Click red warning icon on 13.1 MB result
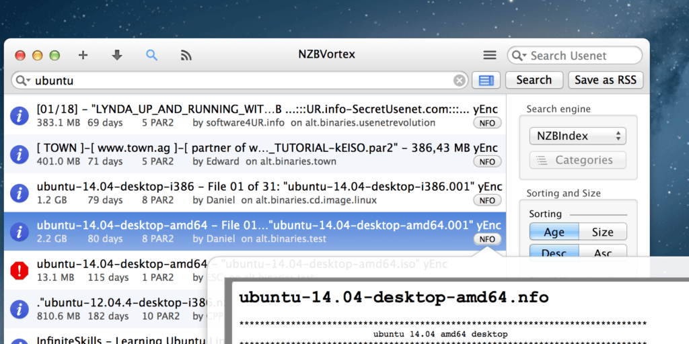The width and height of the screenshot is (689, 344). pos(20,270)
